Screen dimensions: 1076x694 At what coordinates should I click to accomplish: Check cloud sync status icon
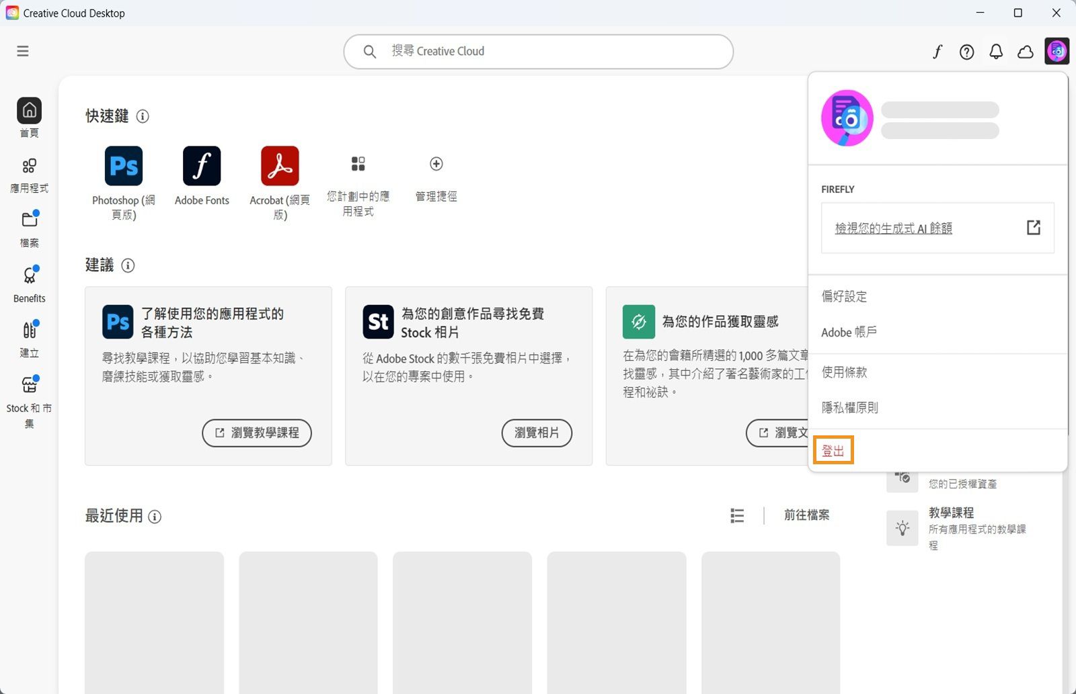click(x=1026, y=52)
